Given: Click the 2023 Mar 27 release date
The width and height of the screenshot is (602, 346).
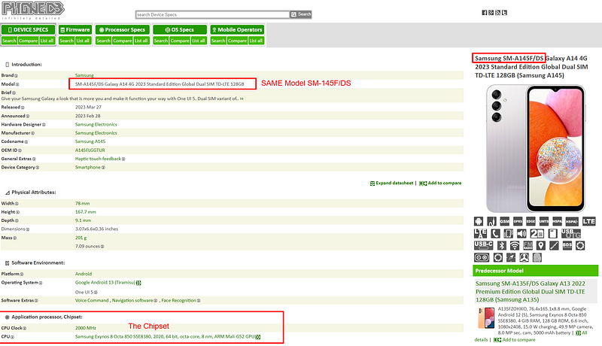Looking at the screenshot, I should click(88, 108).
